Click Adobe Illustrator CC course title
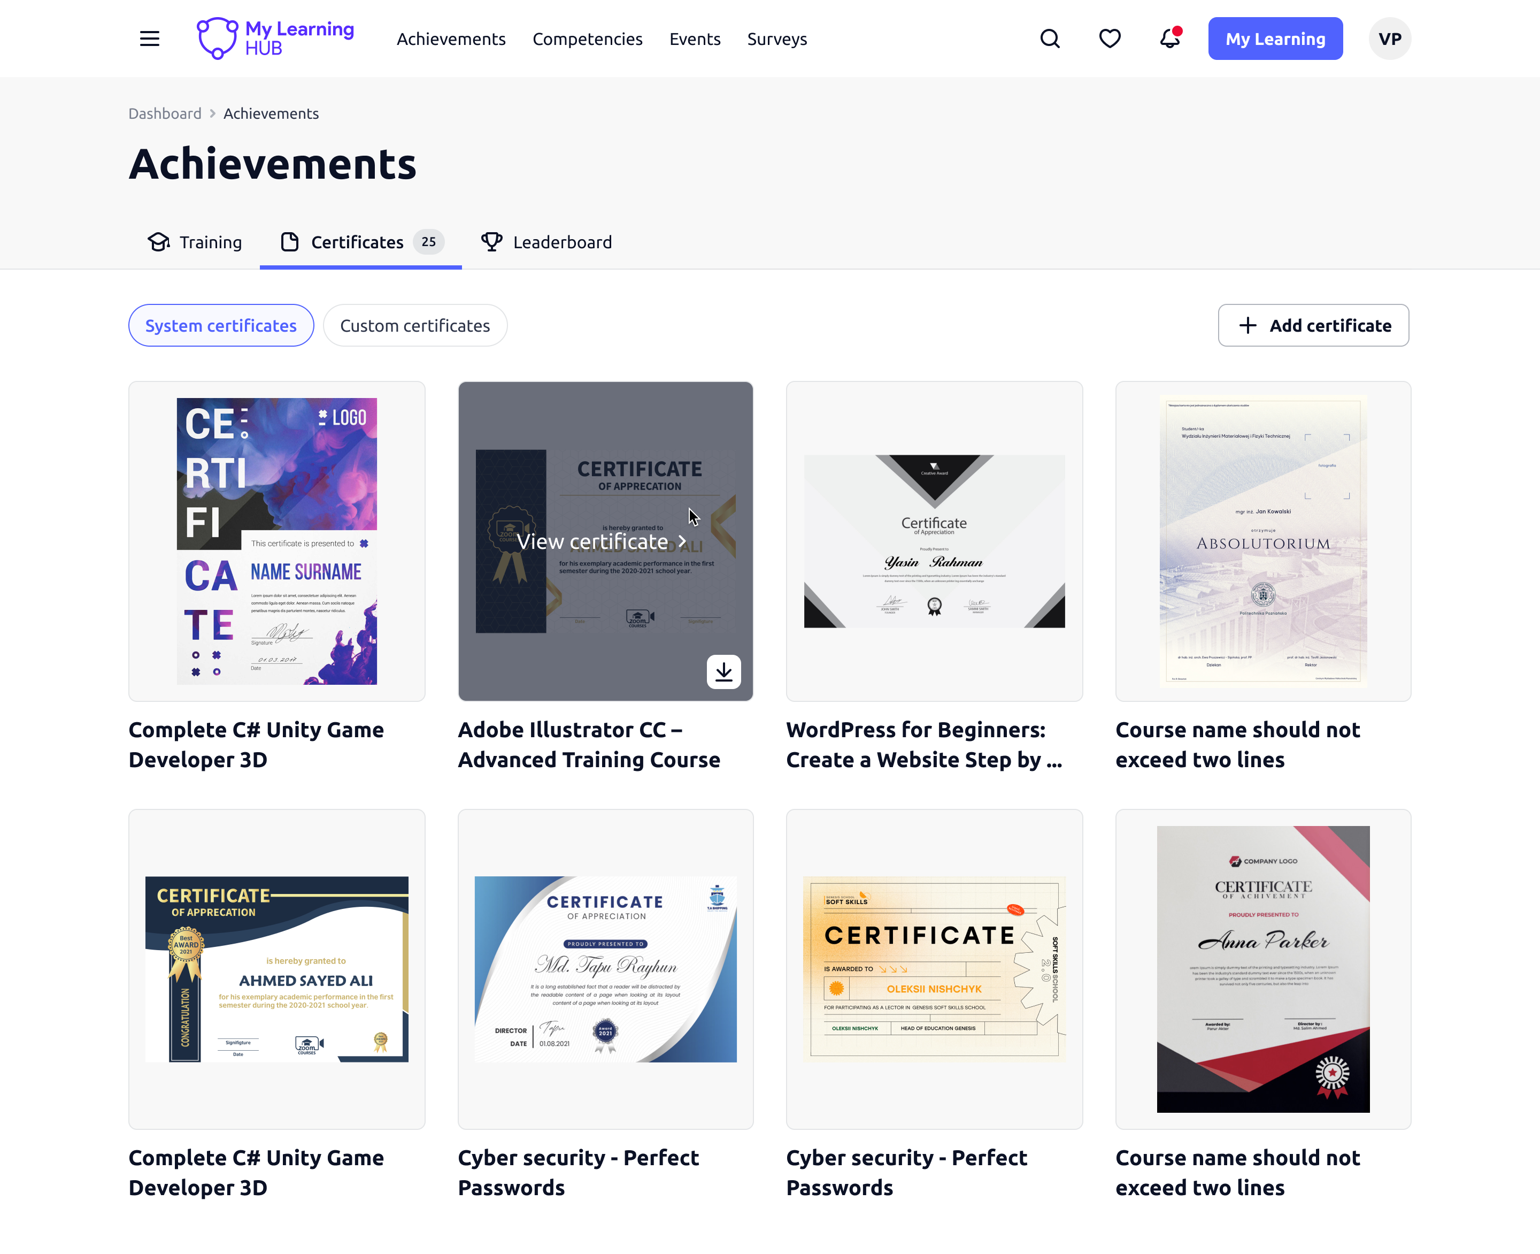This screenshot has height=1254, width=1540. coord(589,745)
